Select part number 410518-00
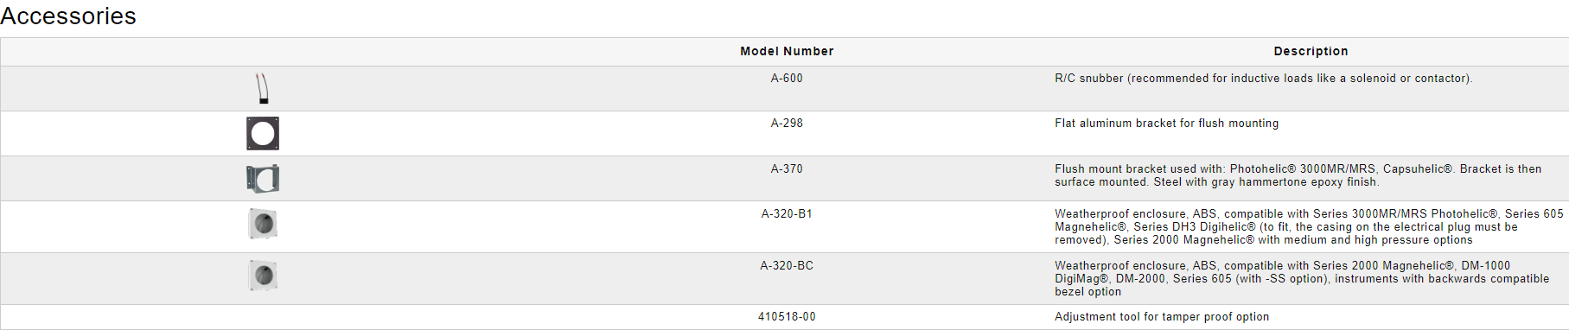Viewport: 1569px width, 330px height. point(787,317)
